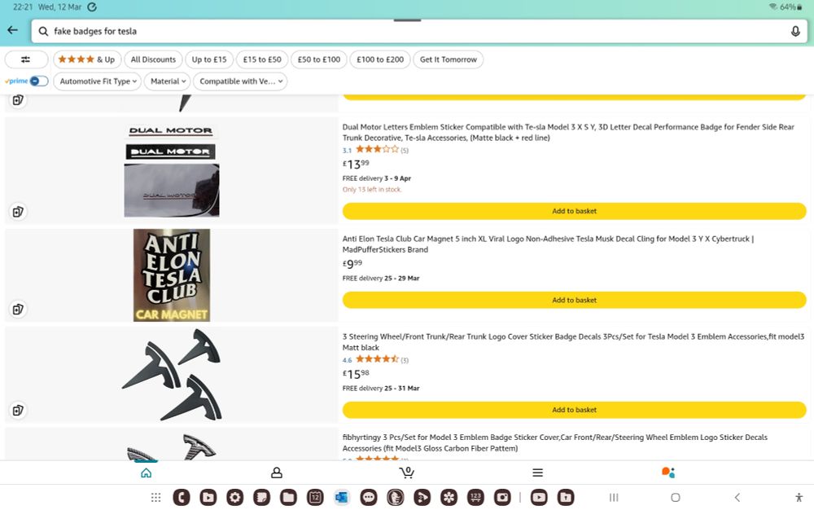Add Dual Motor emblem to basket

coord(574,211)
